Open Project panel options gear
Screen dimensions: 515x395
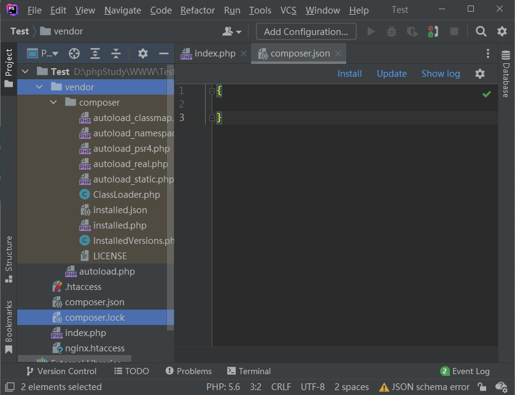(x=142, y=53)
